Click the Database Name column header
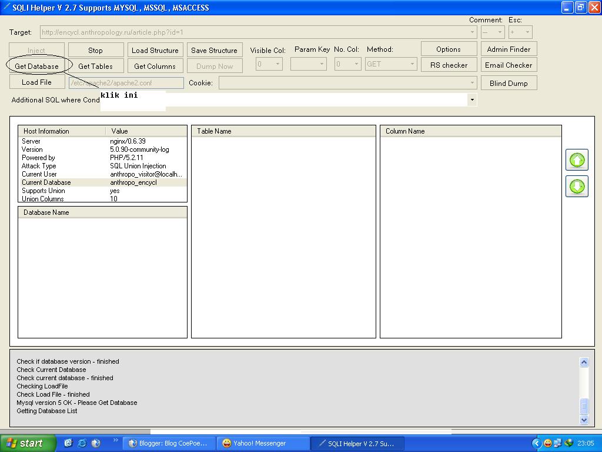 click(102, 212)
